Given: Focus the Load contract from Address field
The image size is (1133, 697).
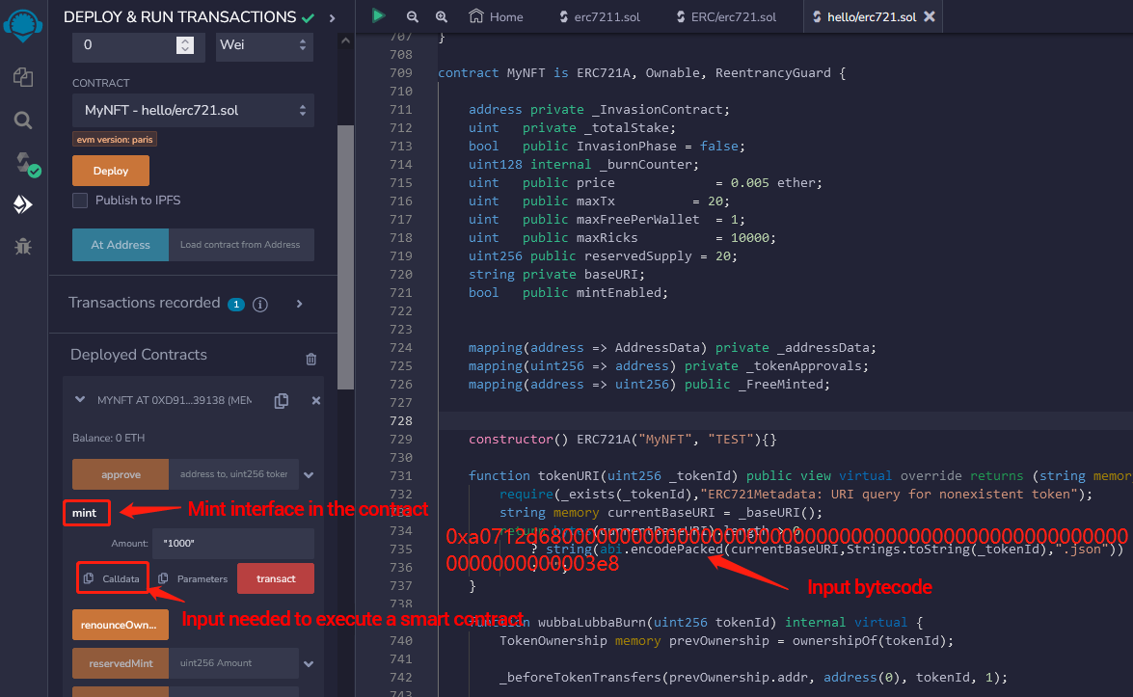Looking at the screenshot, I should coord(241,245).
